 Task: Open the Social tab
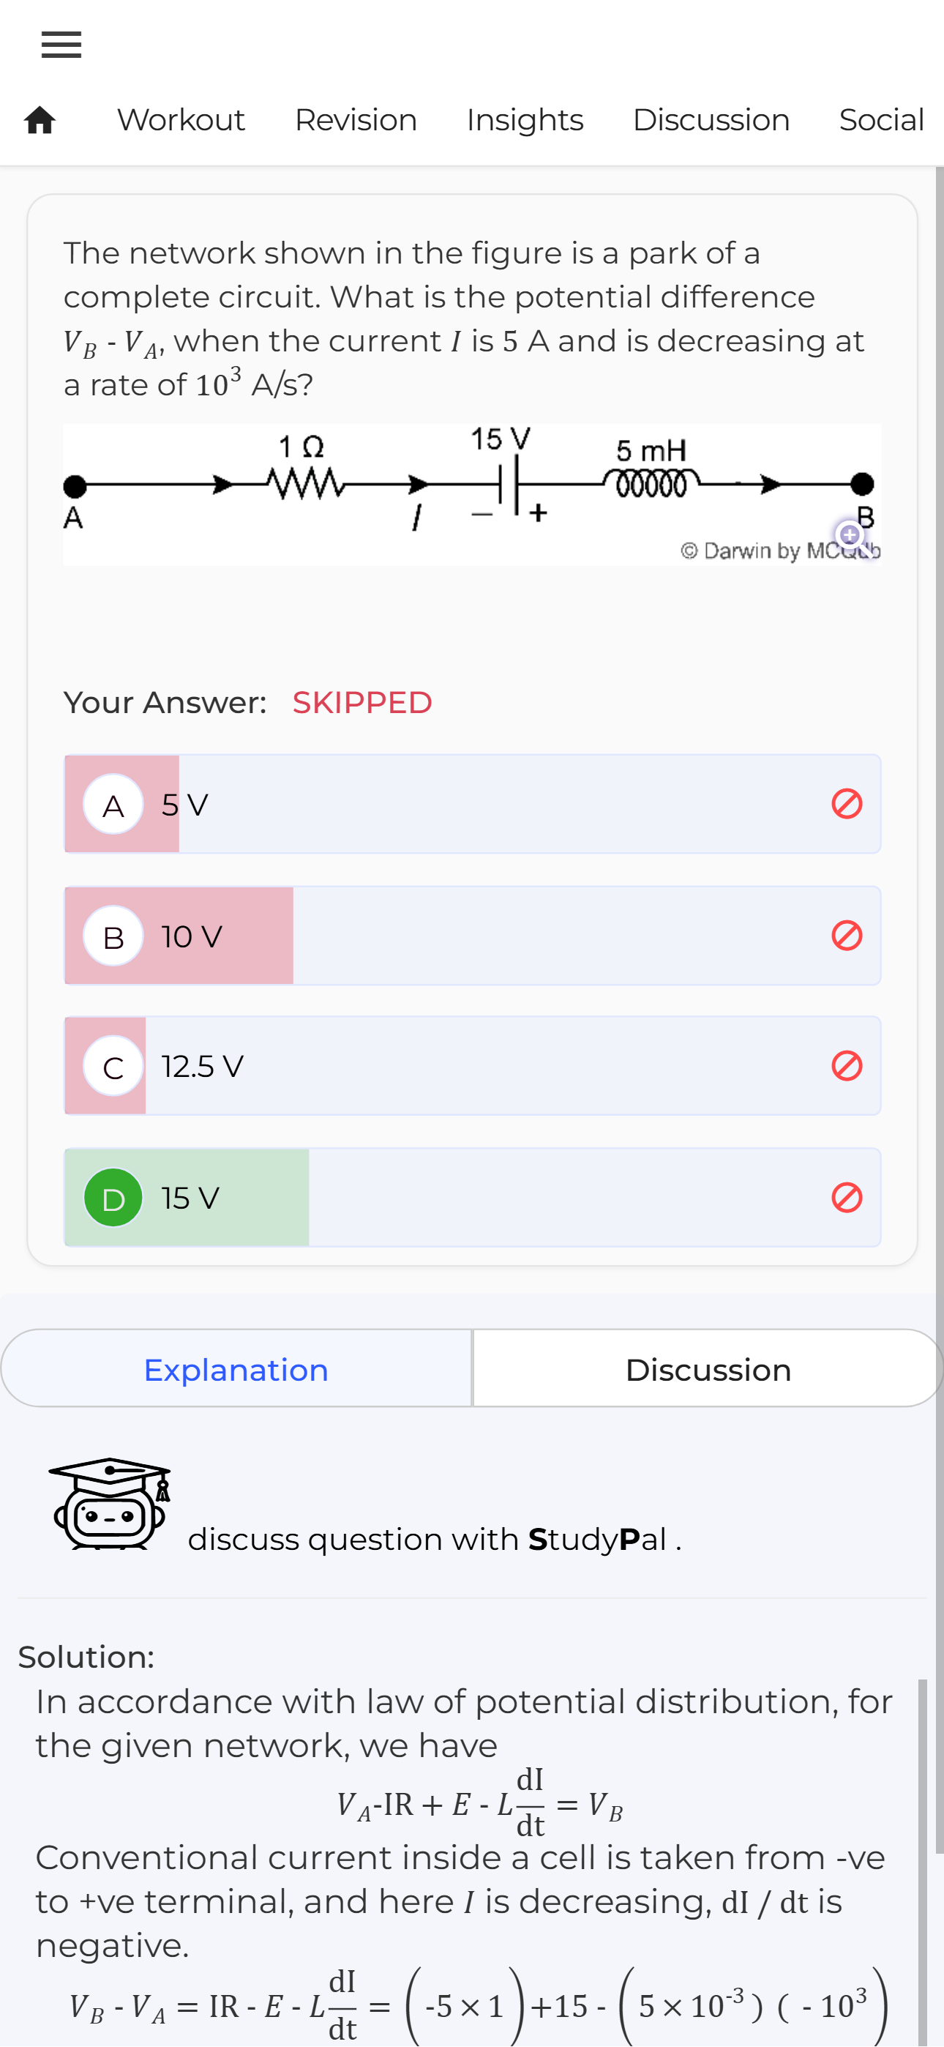click(881, 120)
